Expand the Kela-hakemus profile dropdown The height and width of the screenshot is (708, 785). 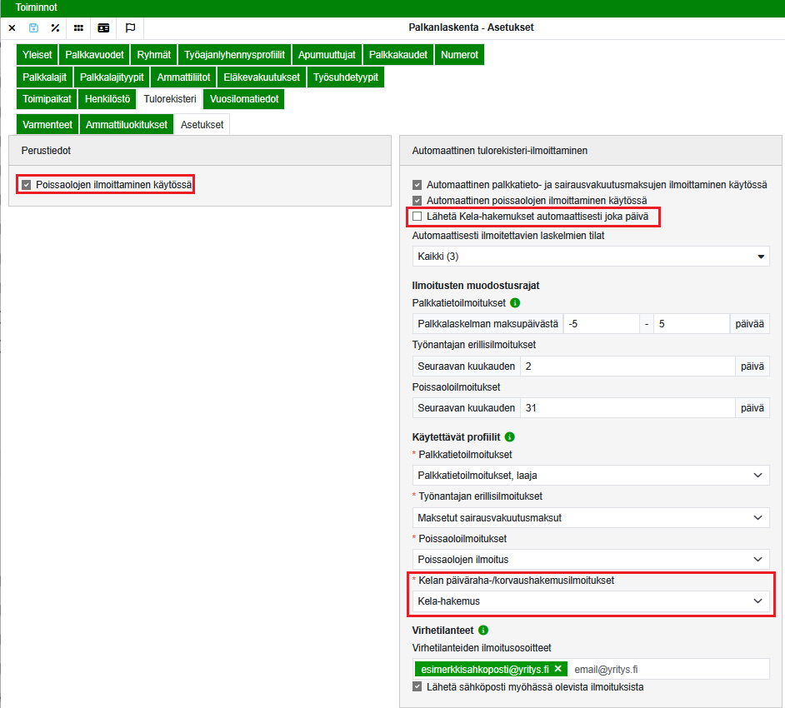[x=590, y=601]
